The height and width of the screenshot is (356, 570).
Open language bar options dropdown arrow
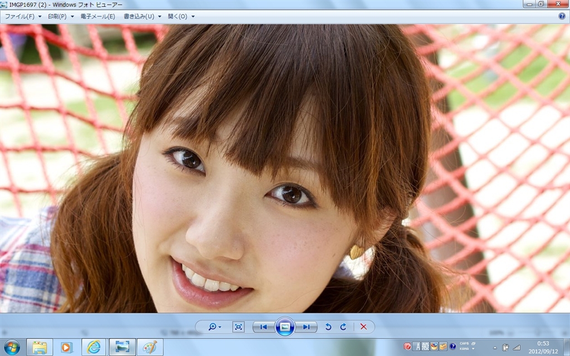coord(473,349)
